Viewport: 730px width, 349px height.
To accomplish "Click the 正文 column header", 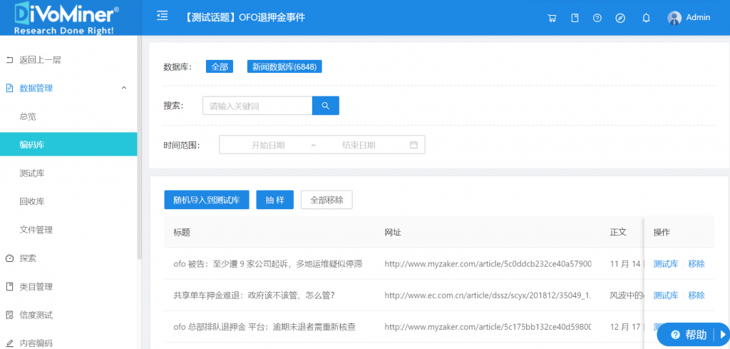I will (618, 232).
